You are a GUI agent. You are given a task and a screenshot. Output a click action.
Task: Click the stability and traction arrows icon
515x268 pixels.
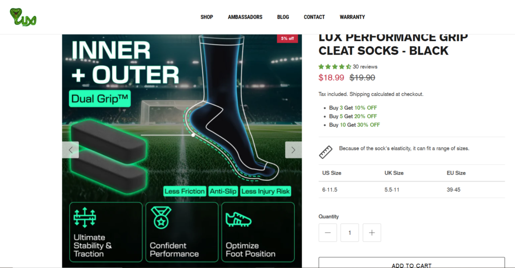pyautogui.click(x=84, y=217)
